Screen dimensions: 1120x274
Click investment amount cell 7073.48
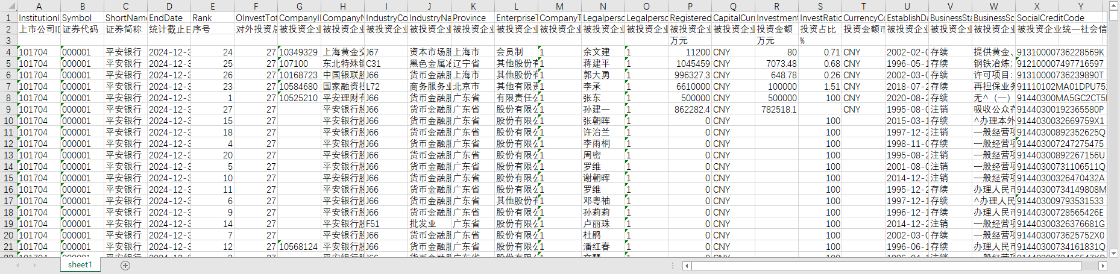click(x=776, y=64)
